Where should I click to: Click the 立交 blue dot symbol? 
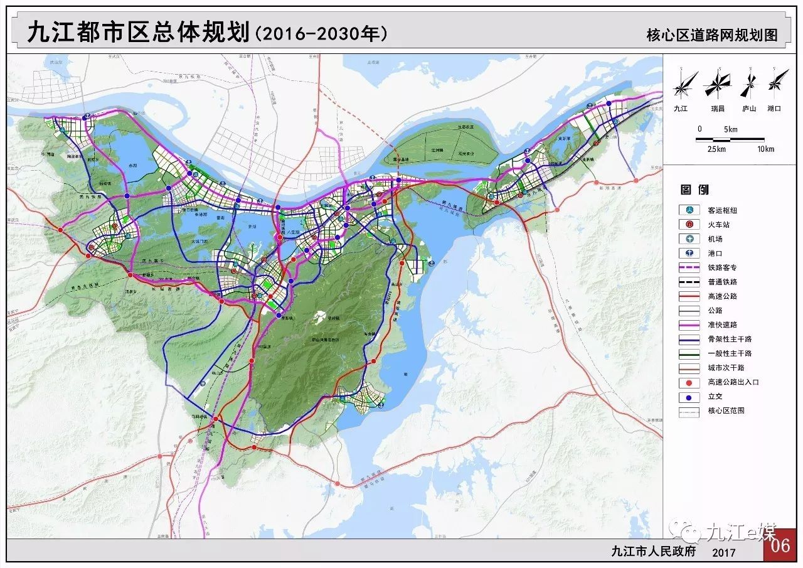(689, 397)
